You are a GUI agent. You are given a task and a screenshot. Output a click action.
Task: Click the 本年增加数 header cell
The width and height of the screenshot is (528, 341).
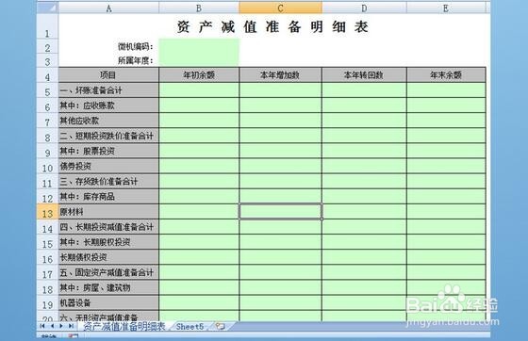pyautogui.click(x=280, y=75)
